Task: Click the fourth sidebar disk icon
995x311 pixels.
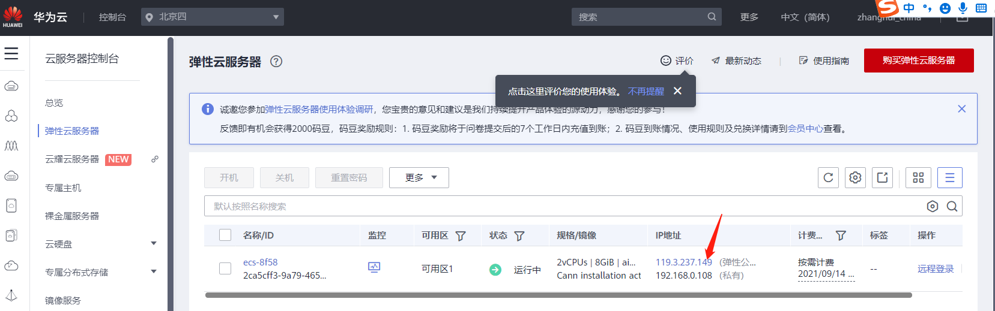Action: [11, 176]
